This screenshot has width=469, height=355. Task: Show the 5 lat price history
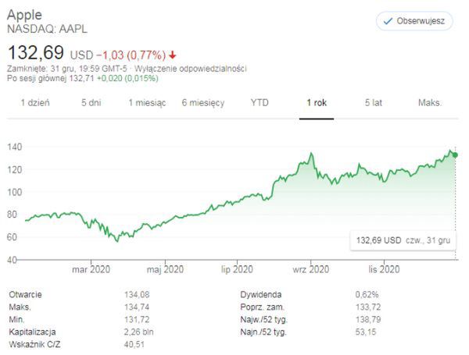[373, 103]
